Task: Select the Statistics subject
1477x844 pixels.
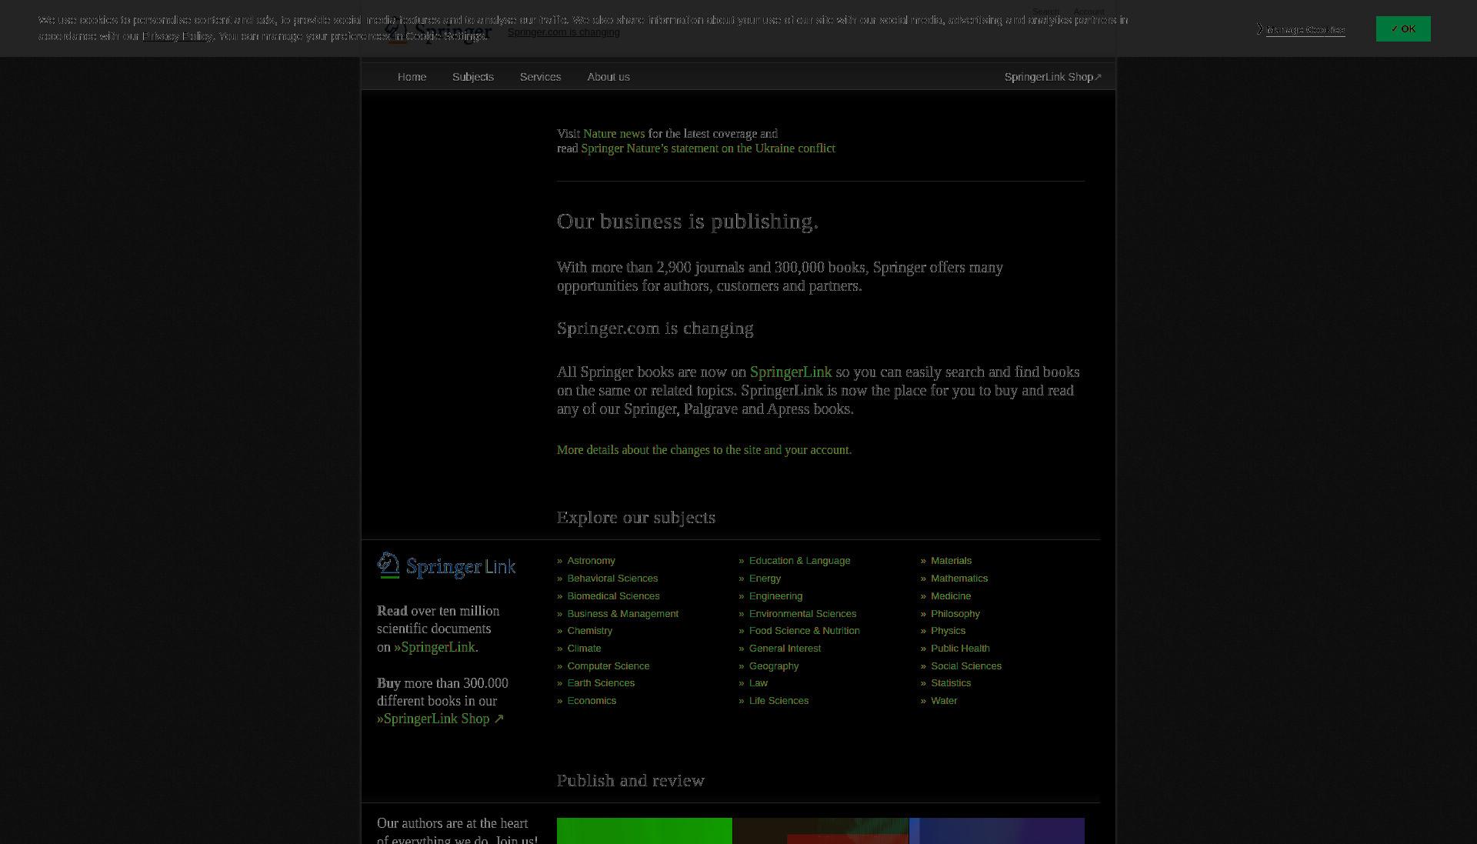Action: [x=950, y=683]
